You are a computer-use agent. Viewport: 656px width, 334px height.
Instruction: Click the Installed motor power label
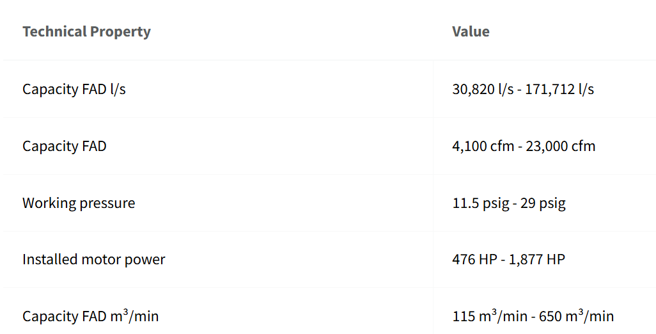tap(94, 259)
